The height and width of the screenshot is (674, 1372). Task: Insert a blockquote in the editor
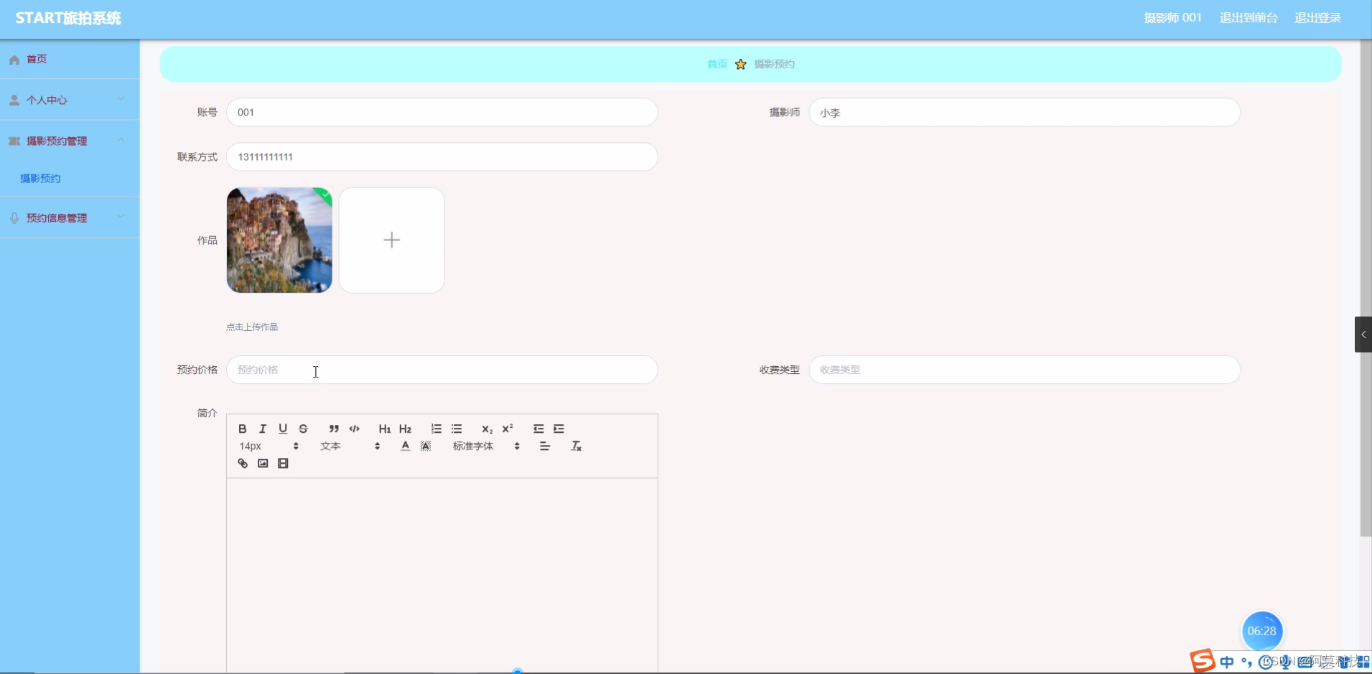coord(334,429)
